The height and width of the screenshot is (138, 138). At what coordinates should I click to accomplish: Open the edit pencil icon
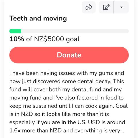point(106,7)
